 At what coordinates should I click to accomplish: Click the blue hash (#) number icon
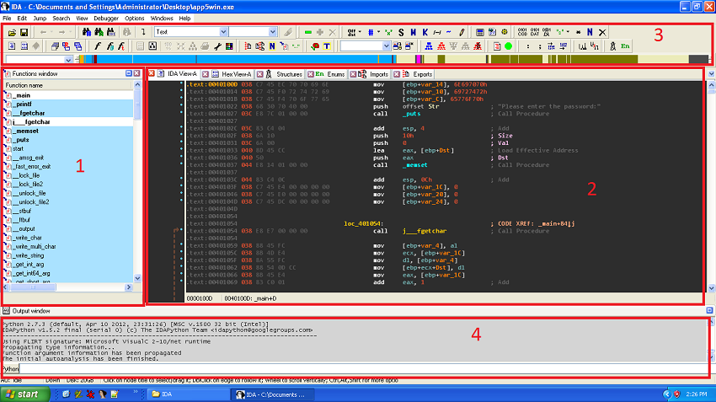pyautogui.click(x=371, y=32)
